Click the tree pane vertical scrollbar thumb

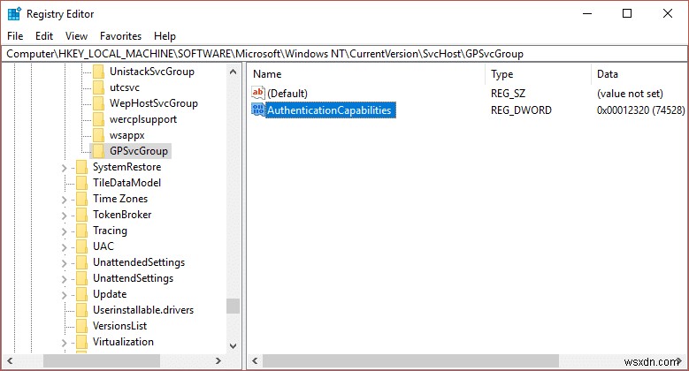pyautogui.click(x=233, y=306)
